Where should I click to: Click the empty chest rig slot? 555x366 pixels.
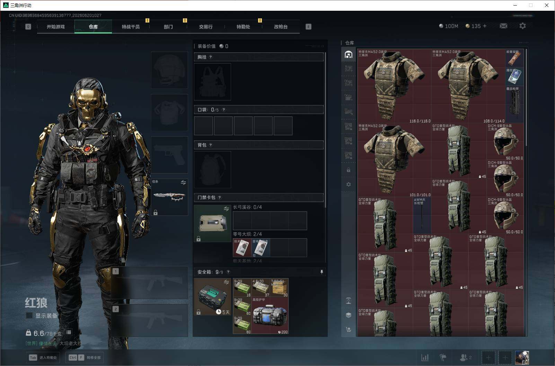(212, 82)
